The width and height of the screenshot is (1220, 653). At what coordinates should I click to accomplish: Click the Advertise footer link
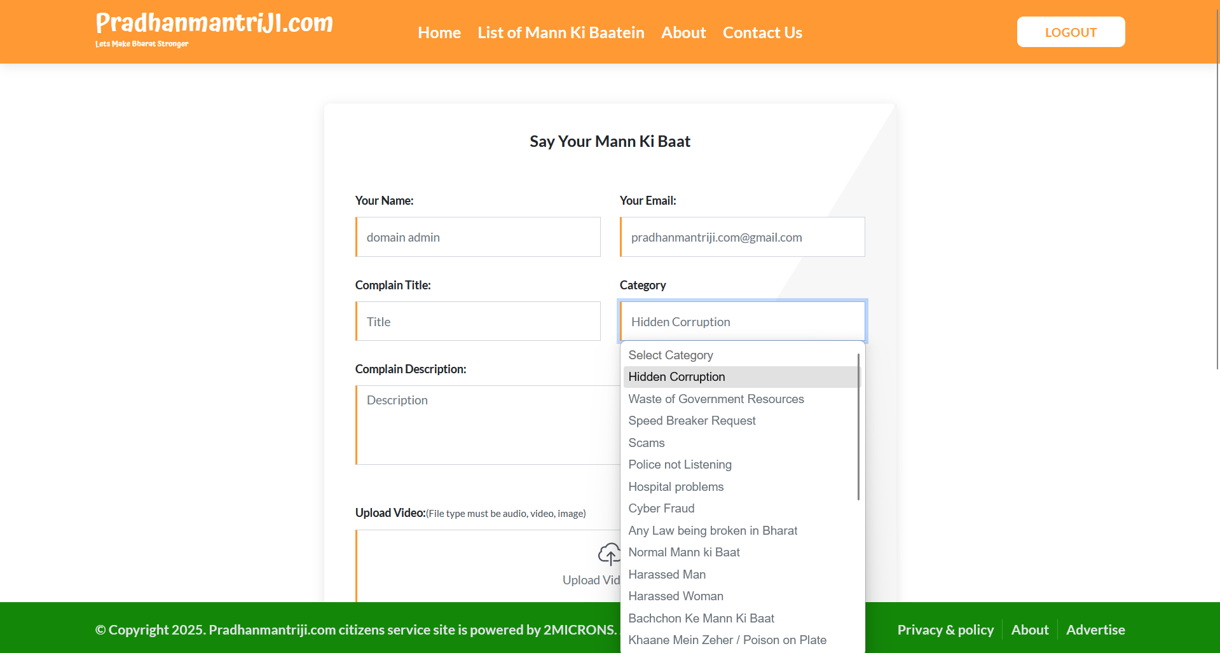click(1095, 629)
